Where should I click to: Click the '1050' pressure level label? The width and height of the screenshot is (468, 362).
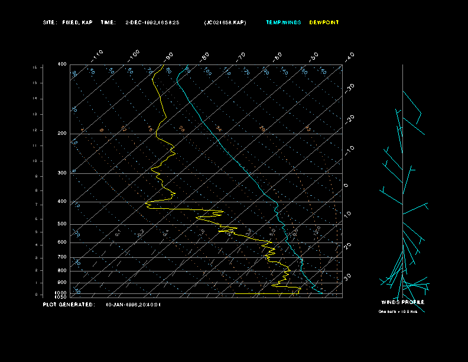click(61, 297)
